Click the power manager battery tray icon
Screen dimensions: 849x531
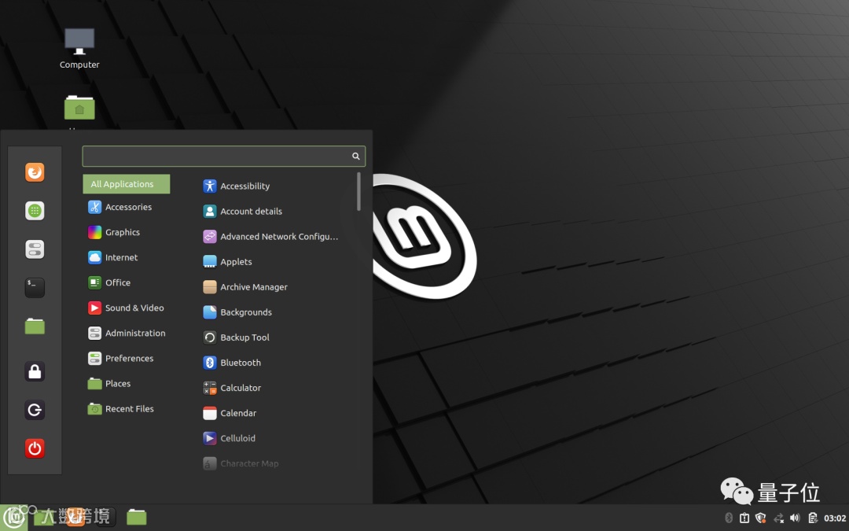[813, 518]
